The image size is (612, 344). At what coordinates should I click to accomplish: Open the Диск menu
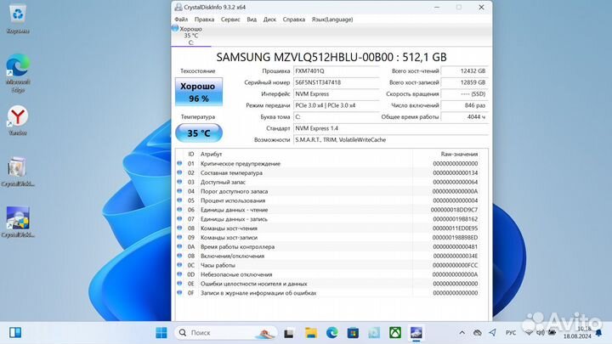(x=269, y=19)
